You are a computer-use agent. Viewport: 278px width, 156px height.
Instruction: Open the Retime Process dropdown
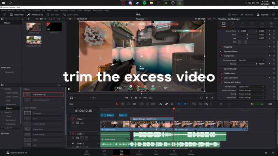(251, 87)
